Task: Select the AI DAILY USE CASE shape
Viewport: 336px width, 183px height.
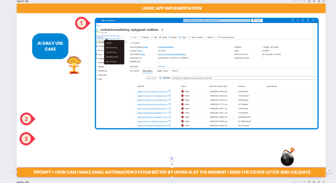Action: pyautogui.click(x=50, y=46)
